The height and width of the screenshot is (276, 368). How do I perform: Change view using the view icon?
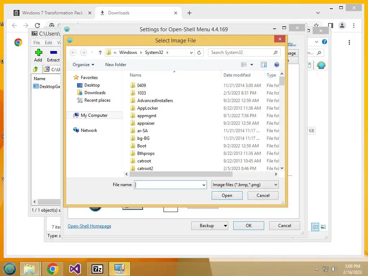tap(244, 65)
